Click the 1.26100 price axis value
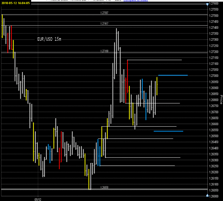This screenshot has width=223, height=201. pos(214,184)
